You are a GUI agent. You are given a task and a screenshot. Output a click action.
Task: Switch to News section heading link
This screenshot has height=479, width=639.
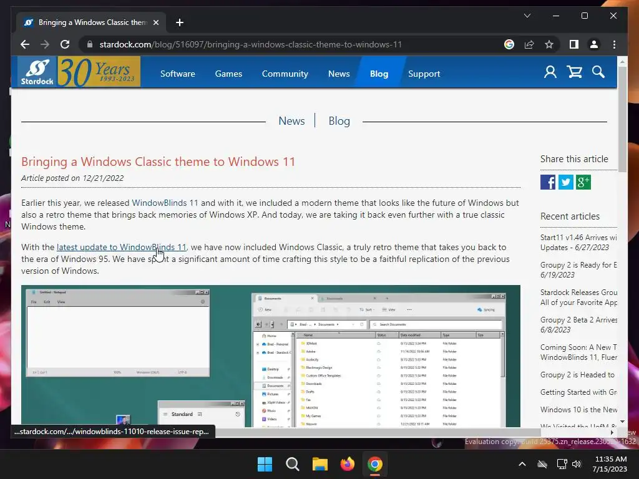tap(292, 121)
